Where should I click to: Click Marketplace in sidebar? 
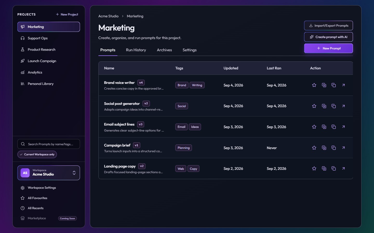point(49,218)
